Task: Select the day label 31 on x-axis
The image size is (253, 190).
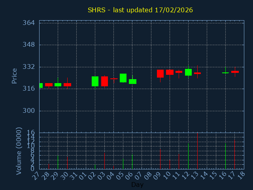Action: pyautogui.click(x=73, y=176)
